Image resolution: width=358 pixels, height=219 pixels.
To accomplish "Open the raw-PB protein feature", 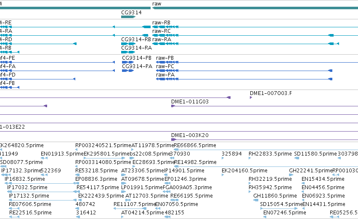I will click(x=165, y=58).
